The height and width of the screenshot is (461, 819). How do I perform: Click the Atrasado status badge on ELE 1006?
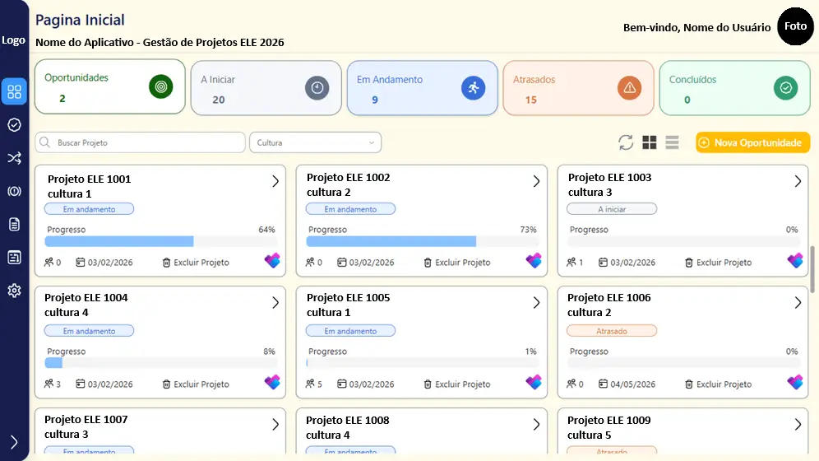(x=612, y=331)
